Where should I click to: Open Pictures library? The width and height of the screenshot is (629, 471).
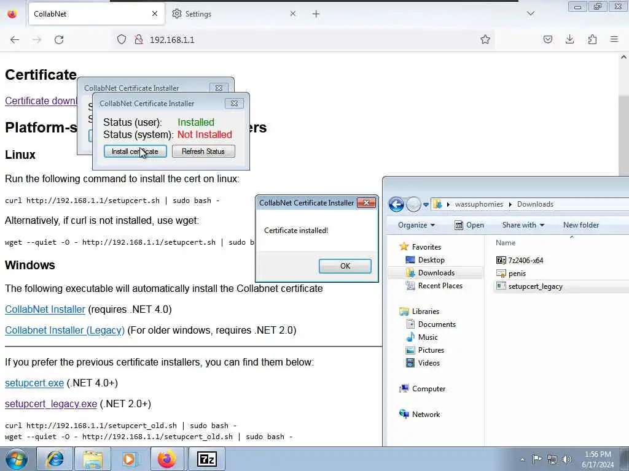(425, 350)
